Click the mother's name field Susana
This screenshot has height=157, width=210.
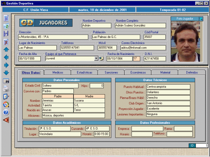click(x=89, y=100)
